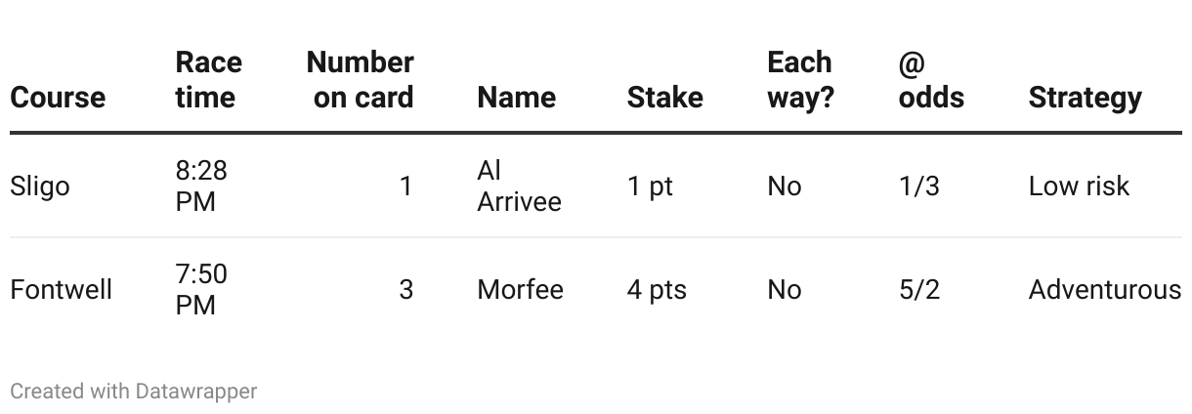1192x414 pixels.
Task: Click the Adventurous strategy cell
Action: pyautogui.click(x=1105, y=290)
